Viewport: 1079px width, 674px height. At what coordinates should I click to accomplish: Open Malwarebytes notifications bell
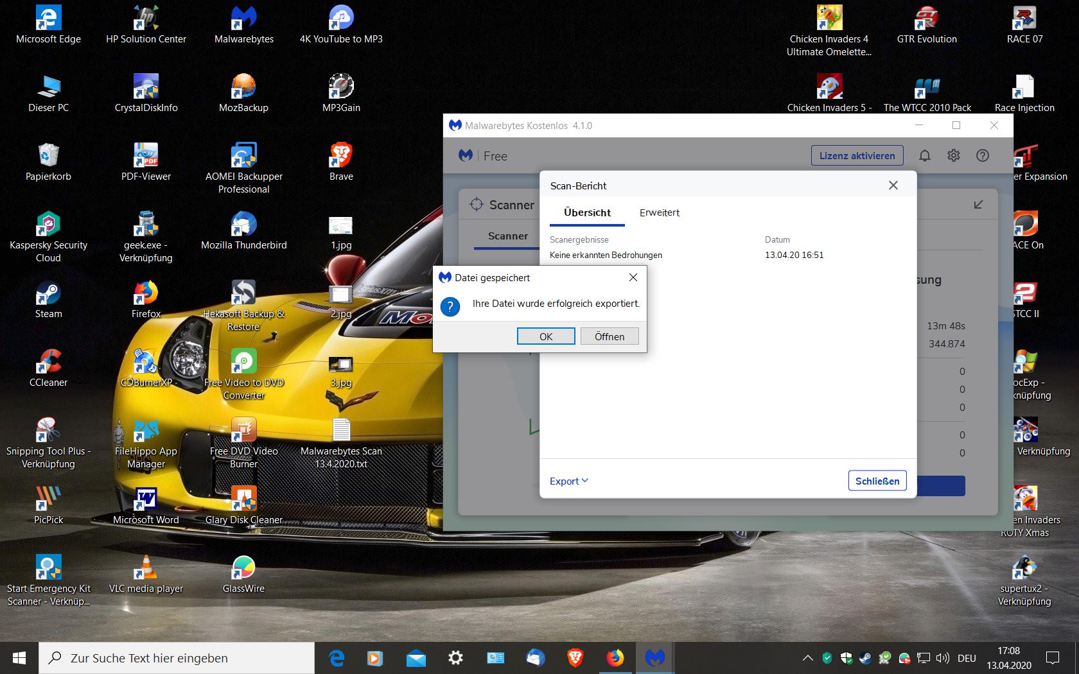[x=925, y=155]
